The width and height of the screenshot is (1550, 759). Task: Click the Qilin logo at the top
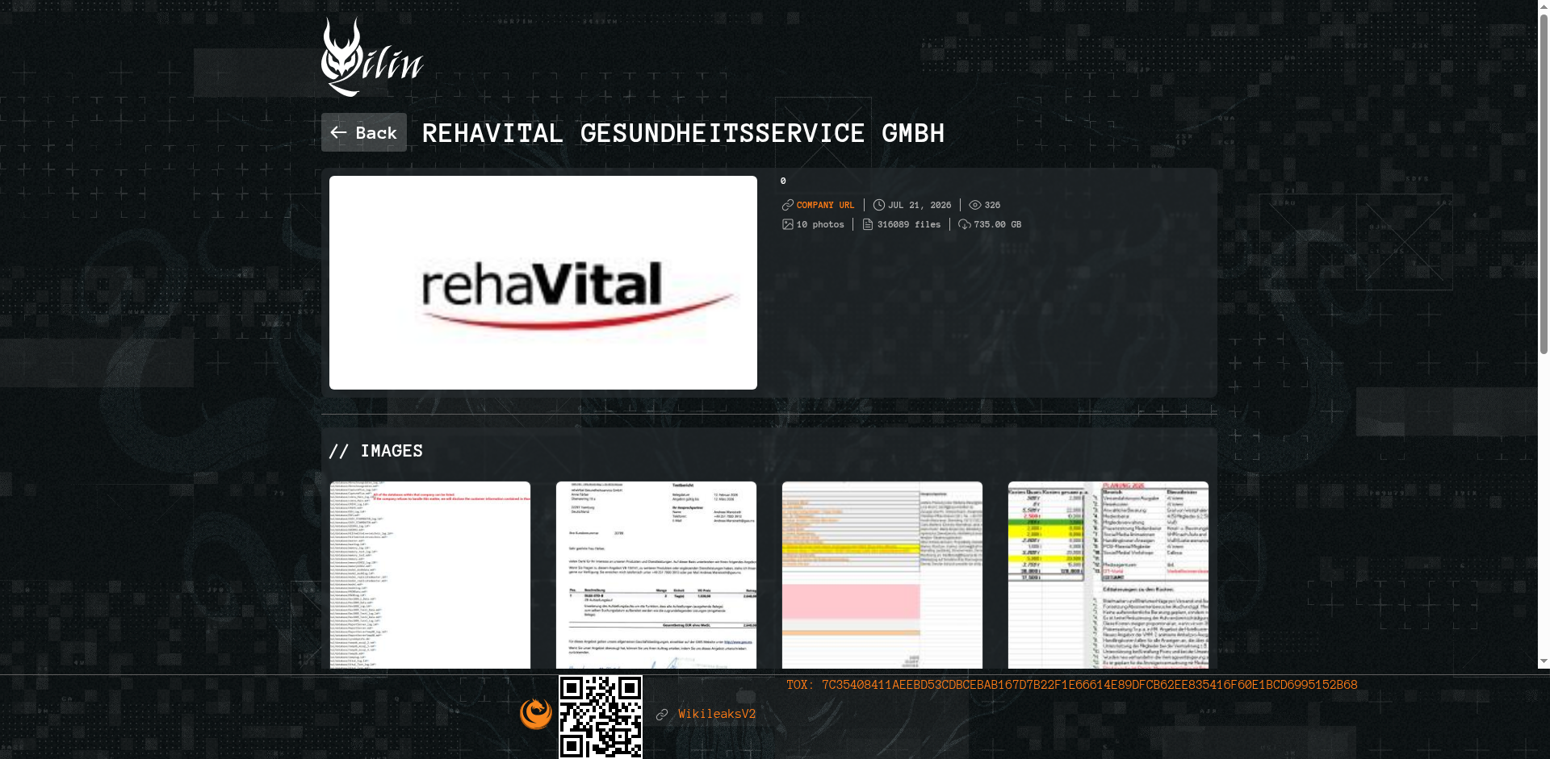click(372, 57)
